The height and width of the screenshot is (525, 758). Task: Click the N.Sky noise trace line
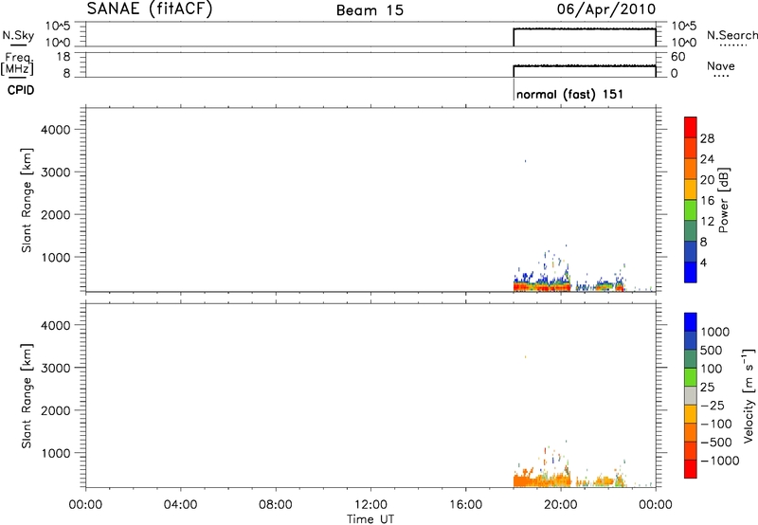(585, 29)
